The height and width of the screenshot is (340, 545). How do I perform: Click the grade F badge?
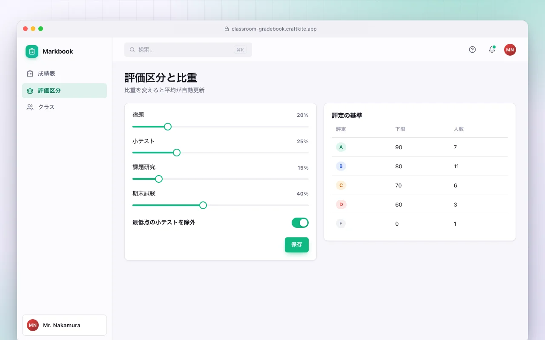(x=341, y=224)
